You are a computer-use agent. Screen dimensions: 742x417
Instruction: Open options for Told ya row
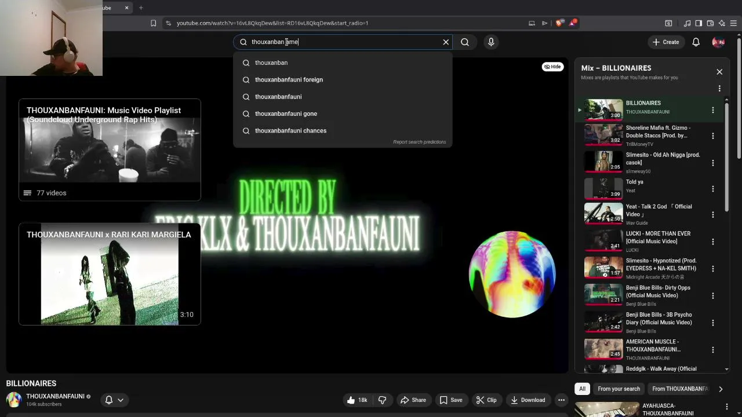[x=713, y=189]
